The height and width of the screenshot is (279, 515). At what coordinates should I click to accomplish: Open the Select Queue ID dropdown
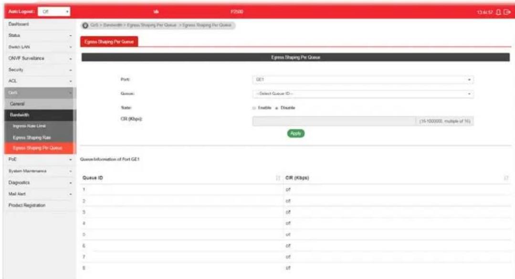pyautogui.click(x=363, y=94)
